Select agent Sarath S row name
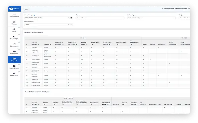 tap(35, 79)
